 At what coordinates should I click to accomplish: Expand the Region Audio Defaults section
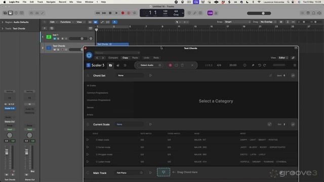pyautogui.click(x=3, y=22)
